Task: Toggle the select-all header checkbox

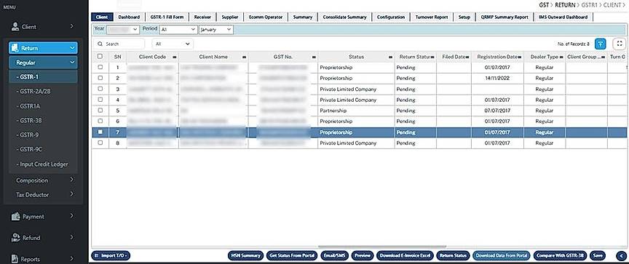Action: [x=100, y=57]
